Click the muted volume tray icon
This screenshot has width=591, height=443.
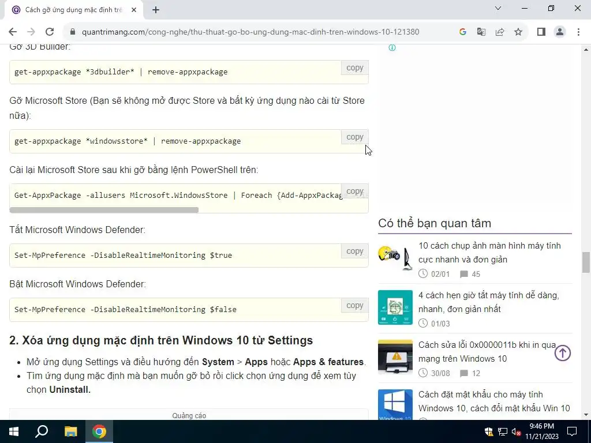pyautogui.click(x=516, y=431)
